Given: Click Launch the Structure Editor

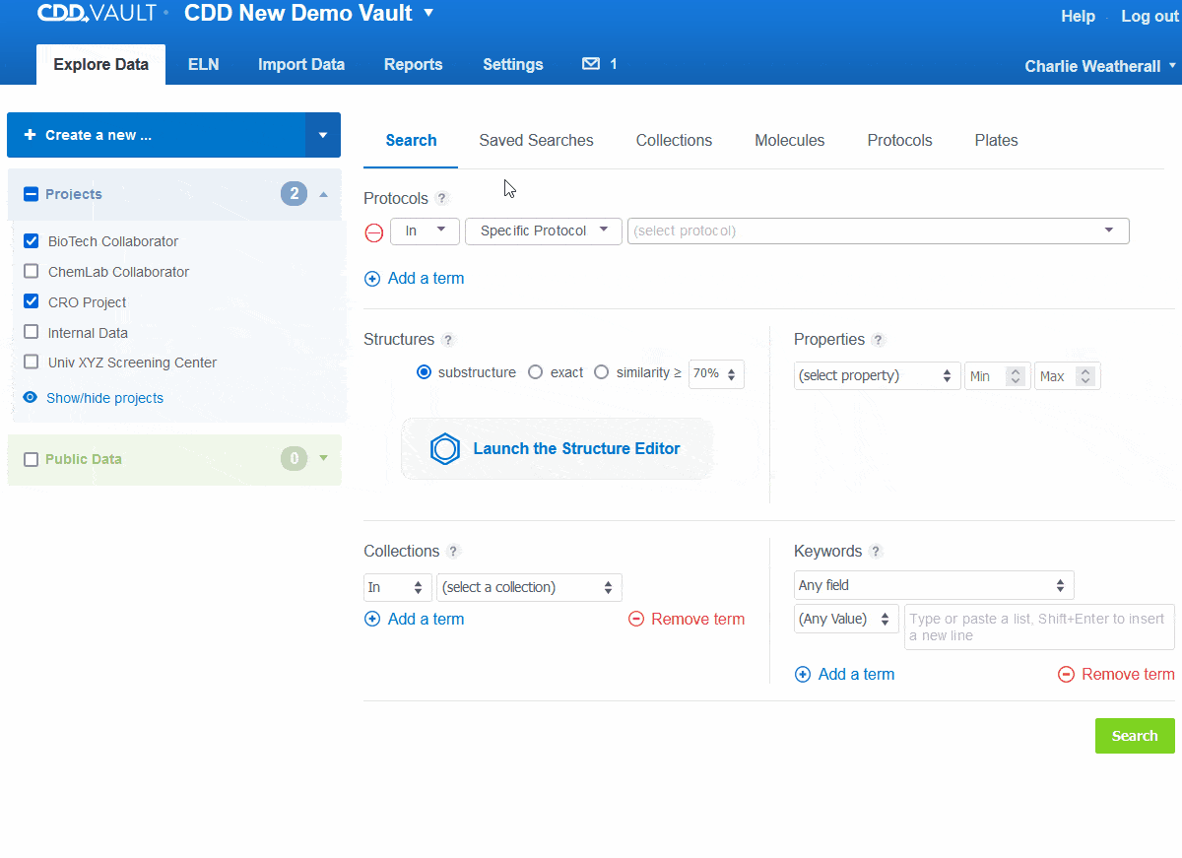Looking at the screenshot, I should 557,449.
